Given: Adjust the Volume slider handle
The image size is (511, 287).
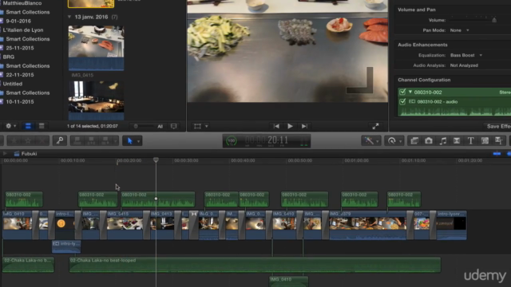Looking at the screenshot, I should click(x=494, y=20).
